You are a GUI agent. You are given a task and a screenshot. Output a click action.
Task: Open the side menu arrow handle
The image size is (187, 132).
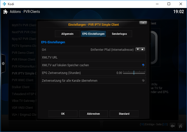3,63
